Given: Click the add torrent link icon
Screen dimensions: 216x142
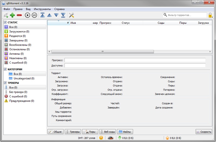Looking at the screenshot, I should pyautogui.click(x=6, y=15).
